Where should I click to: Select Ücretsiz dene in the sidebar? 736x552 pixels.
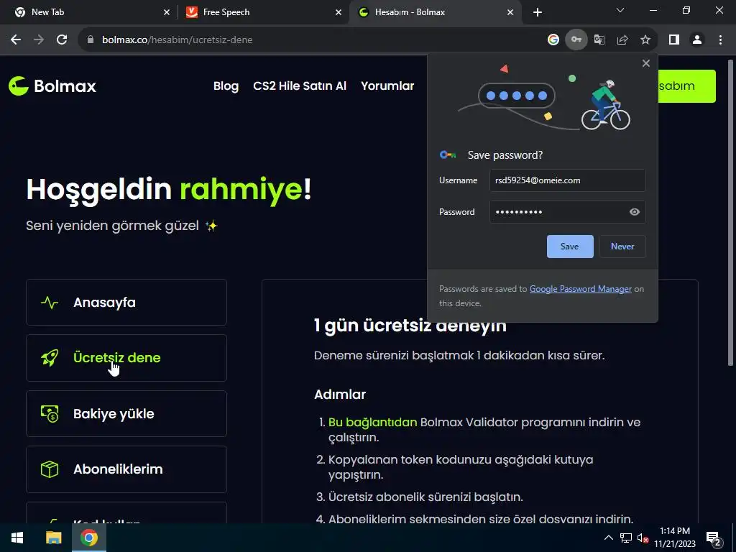pyautogui.click(x=126, y=358)
